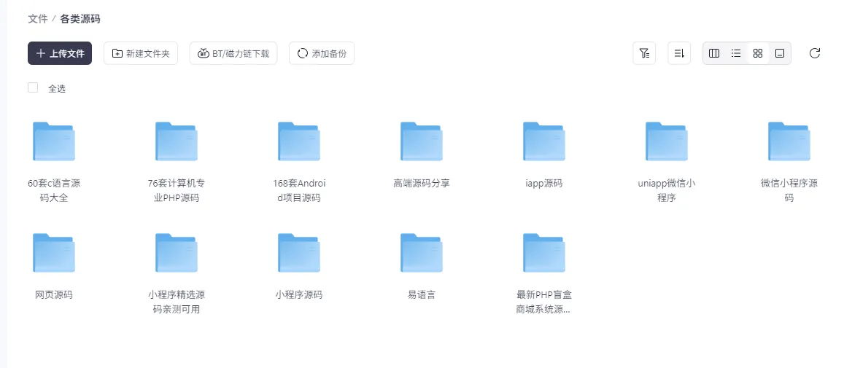
Task: Select the text label 60套c语言源码大全
Action: [54, 190]
